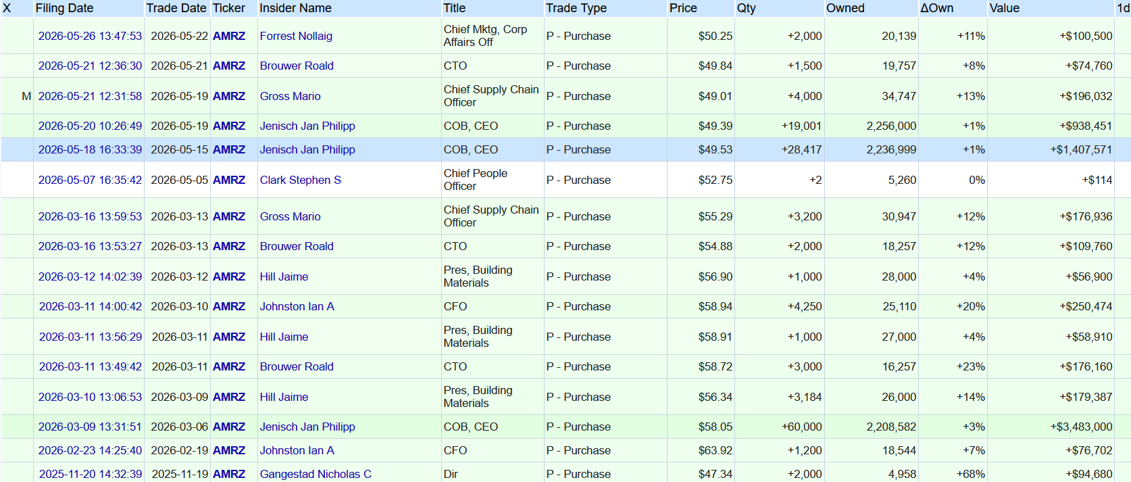
Task: Select the M marker in Gross Mario row
Action: click(x=26, y=96)
